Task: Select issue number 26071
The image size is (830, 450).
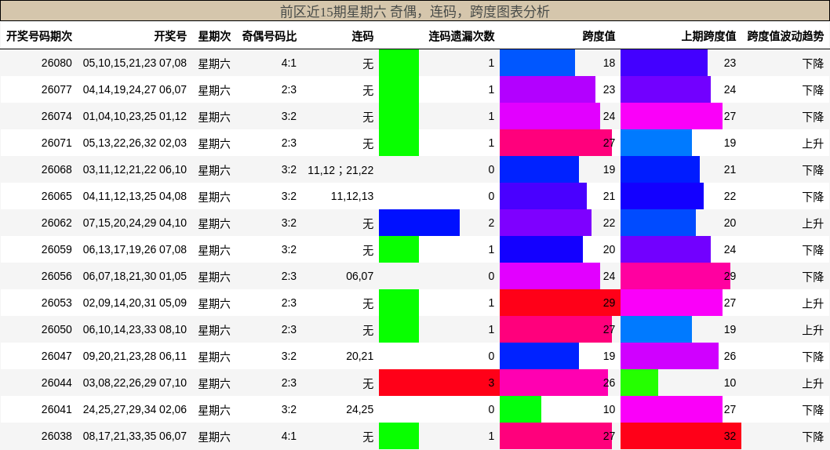Action: [x=56, y=143]
